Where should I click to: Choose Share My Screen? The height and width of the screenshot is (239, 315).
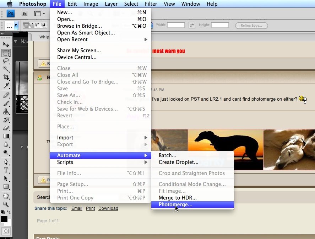point(101,50)
